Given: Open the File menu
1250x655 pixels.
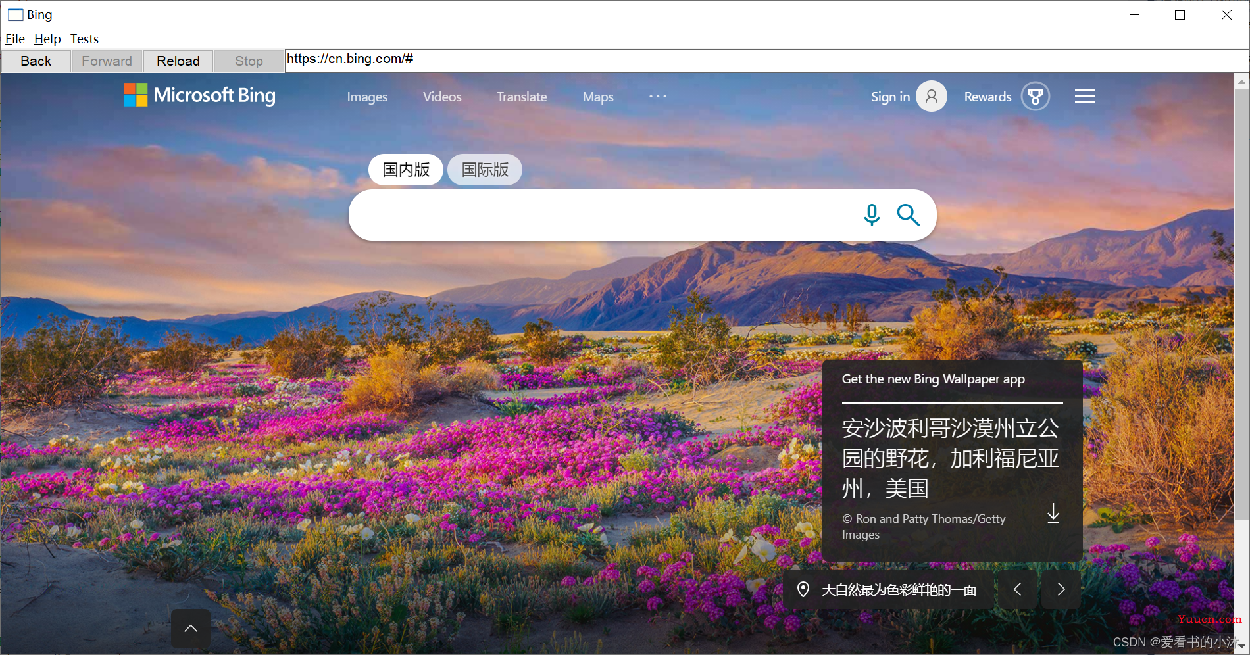Looking at the screenshot, I should (15, 39).
